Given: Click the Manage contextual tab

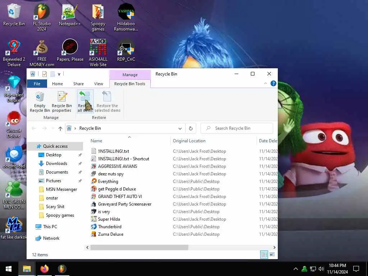Looking at the screenshot, I should pyautogui.click(x=130, y=75).
